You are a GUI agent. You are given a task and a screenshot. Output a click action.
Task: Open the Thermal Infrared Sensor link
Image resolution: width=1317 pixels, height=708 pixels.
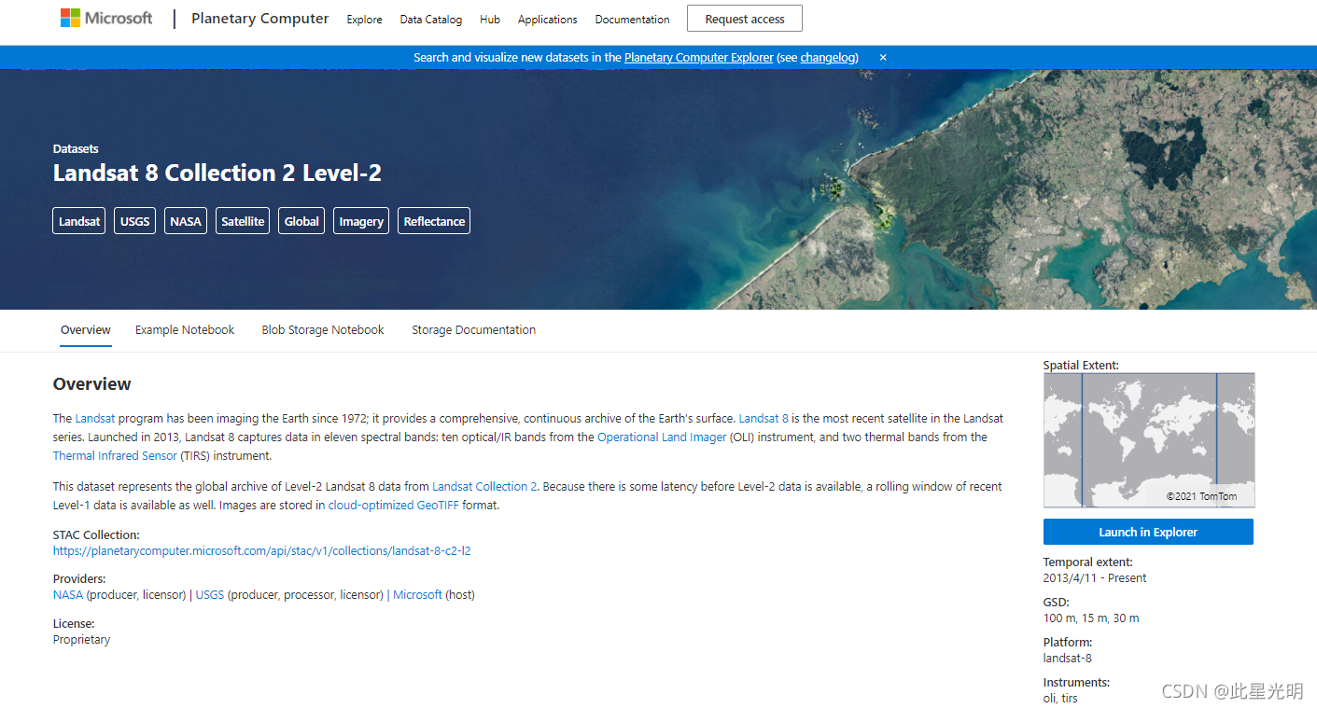[115, 456]
